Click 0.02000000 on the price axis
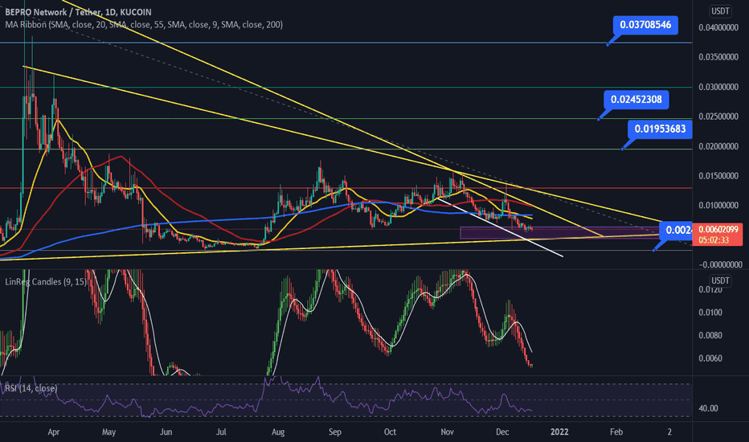 click(x=718, y=147)
